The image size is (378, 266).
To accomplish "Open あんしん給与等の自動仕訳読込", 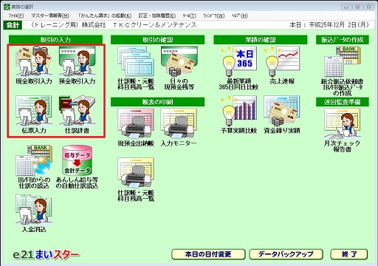I will (77, 167).
